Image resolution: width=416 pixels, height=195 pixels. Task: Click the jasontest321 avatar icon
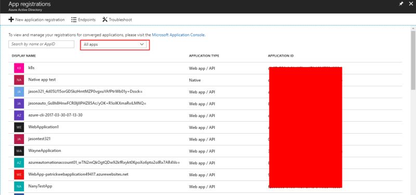click(x=19, y=139)
